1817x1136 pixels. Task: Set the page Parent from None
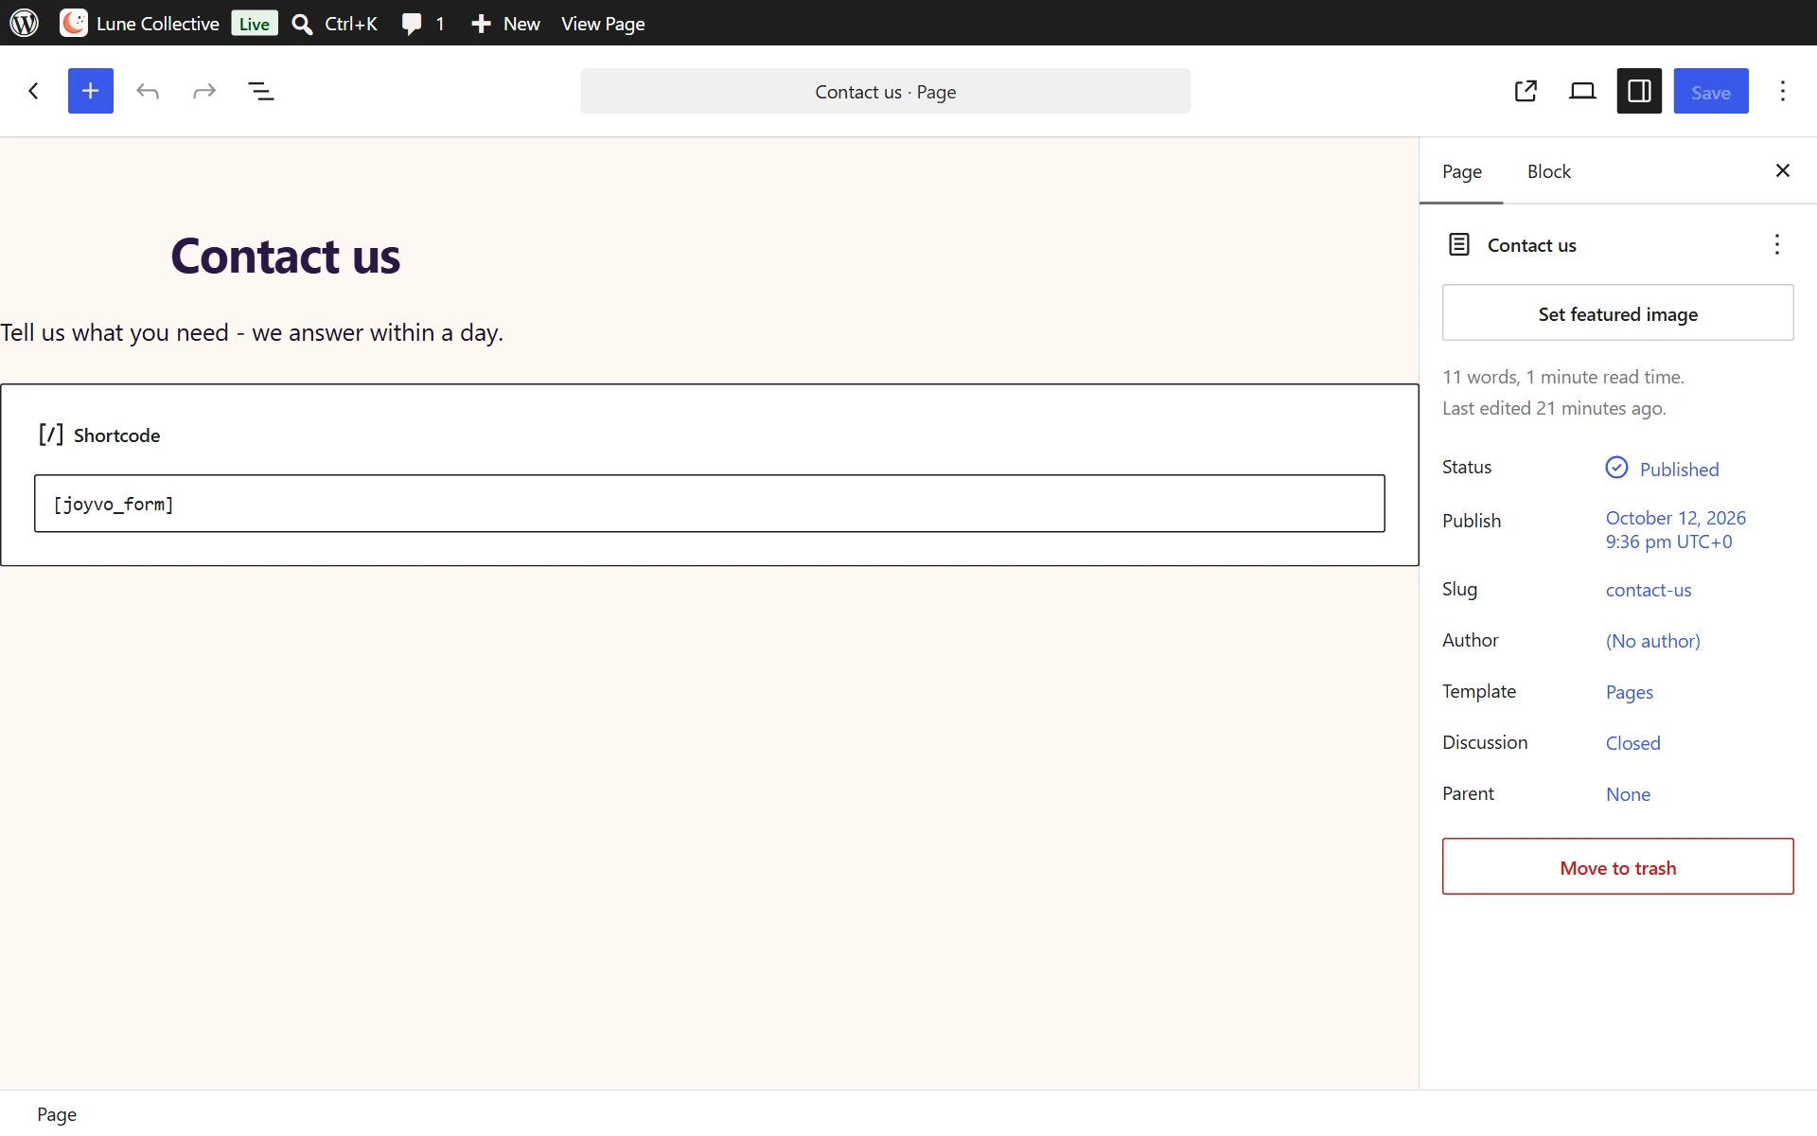[x=1628, y=794]
